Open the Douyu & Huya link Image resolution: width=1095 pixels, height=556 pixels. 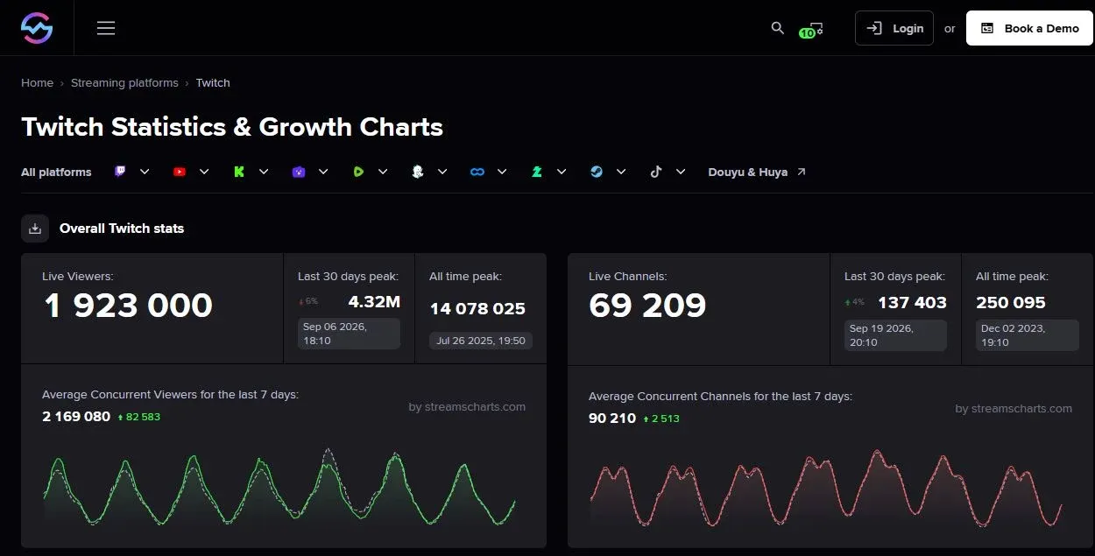coord(757,172)
